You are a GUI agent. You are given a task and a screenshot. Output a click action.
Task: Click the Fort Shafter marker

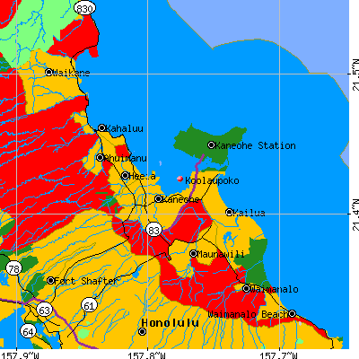(x=50, y=281)
